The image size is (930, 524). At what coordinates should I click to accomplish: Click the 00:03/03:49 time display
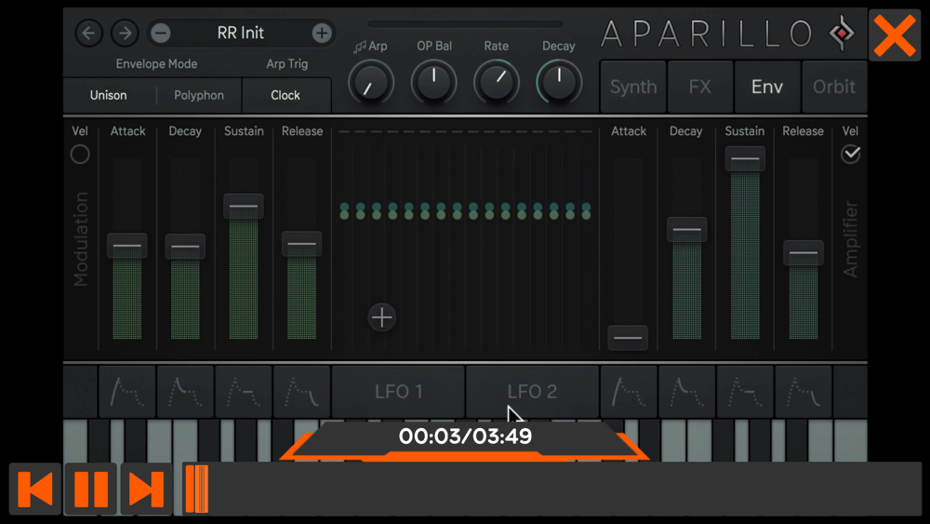point(466,437)
